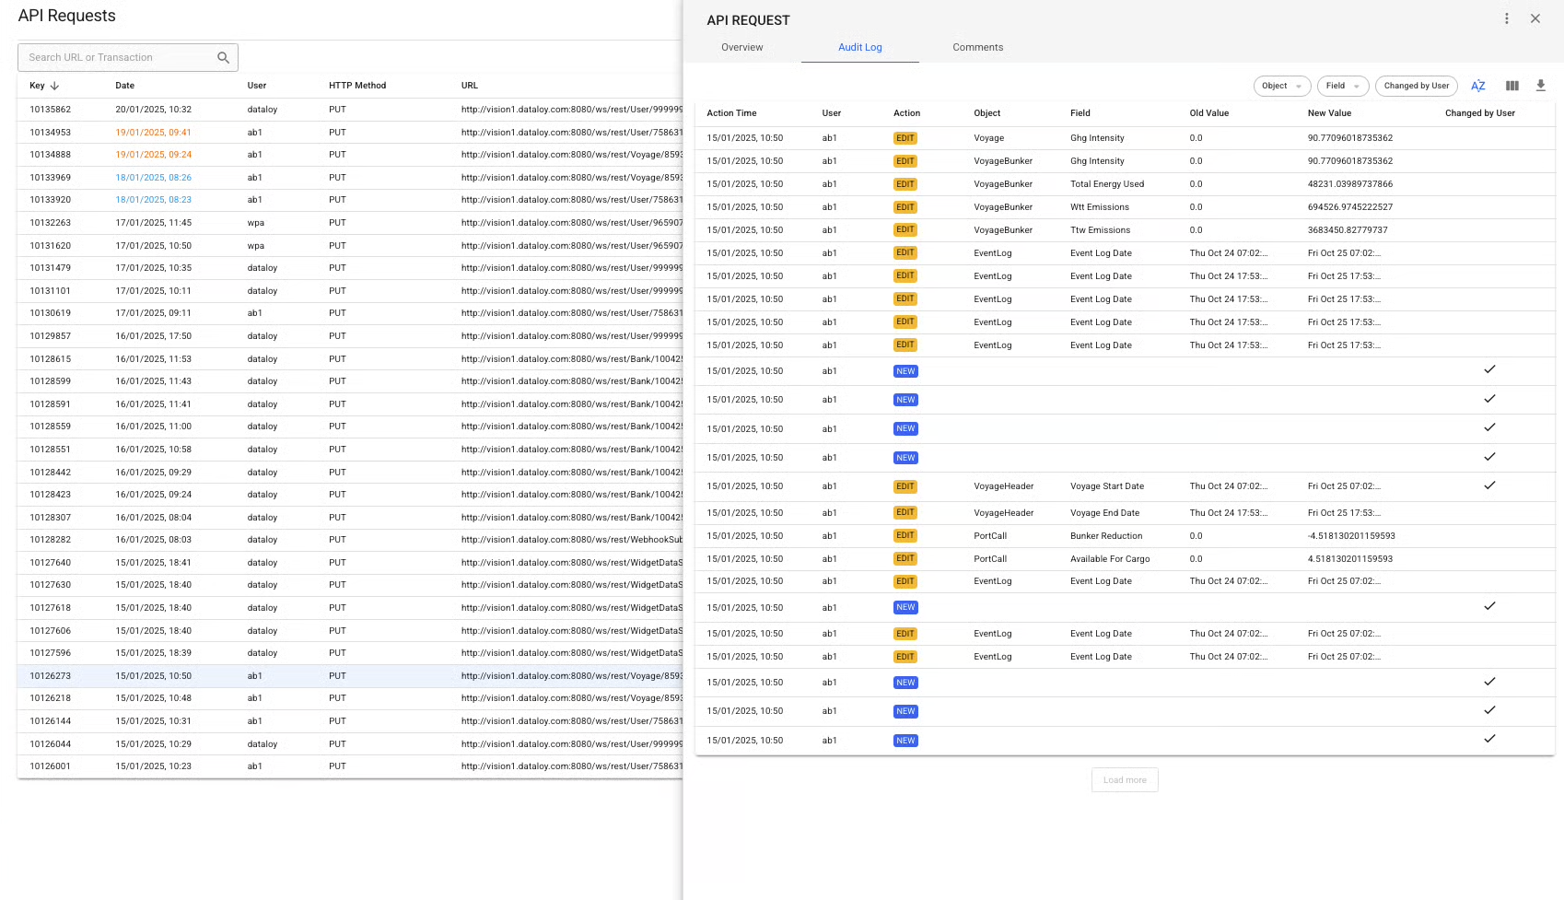1564x900 pixels.
Task: Expand the Field filter dropdown
Action: click(x=1342, y=86)
